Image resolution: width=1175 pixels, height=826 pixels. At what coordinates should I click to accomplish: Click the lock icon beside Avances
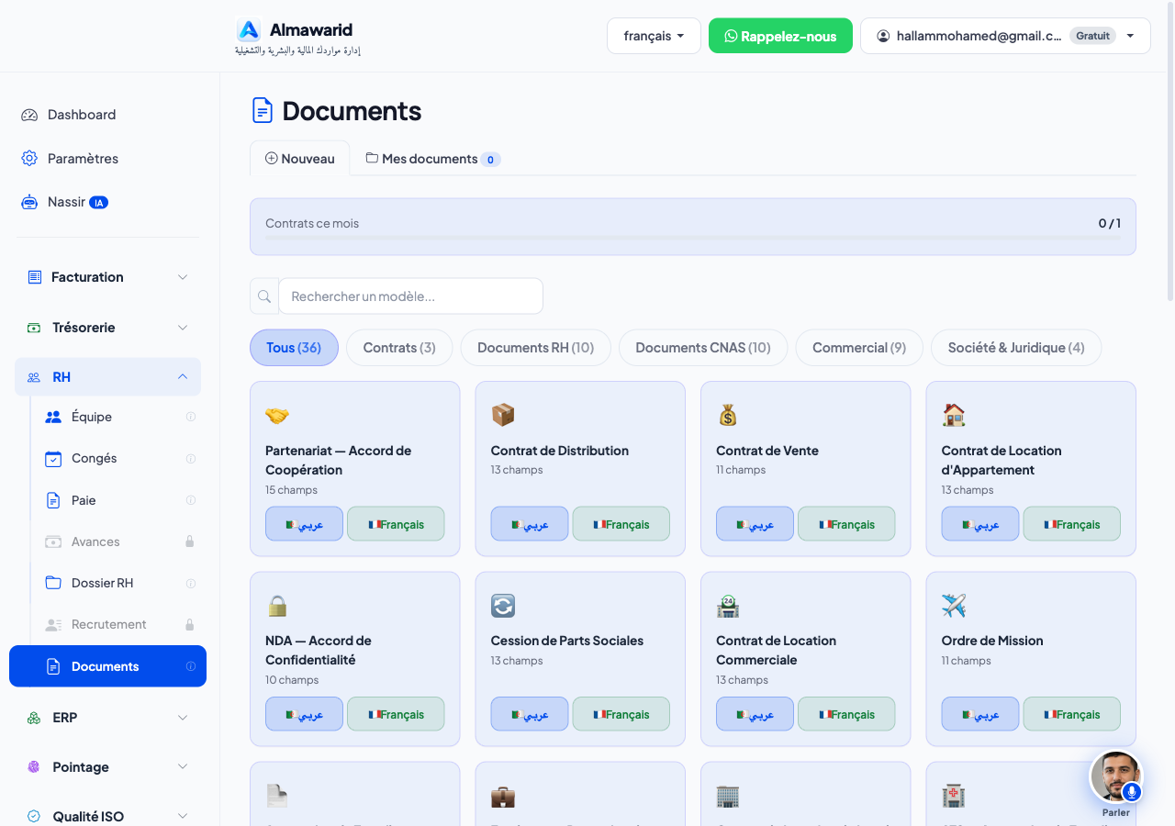tap(190, 541)
